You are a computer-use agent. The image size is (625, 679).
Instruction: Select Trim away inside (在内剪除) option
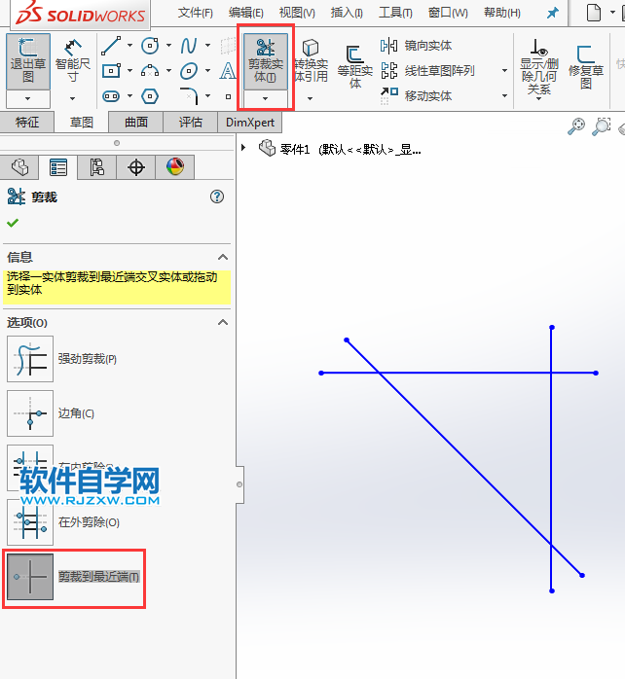30,468
